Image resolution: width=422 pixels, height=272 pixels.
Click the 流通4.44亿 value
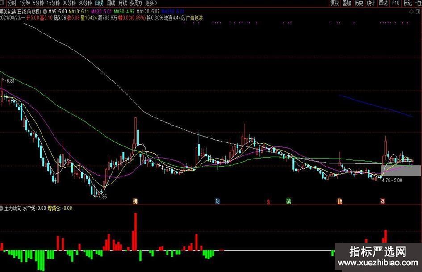point(175,18)
